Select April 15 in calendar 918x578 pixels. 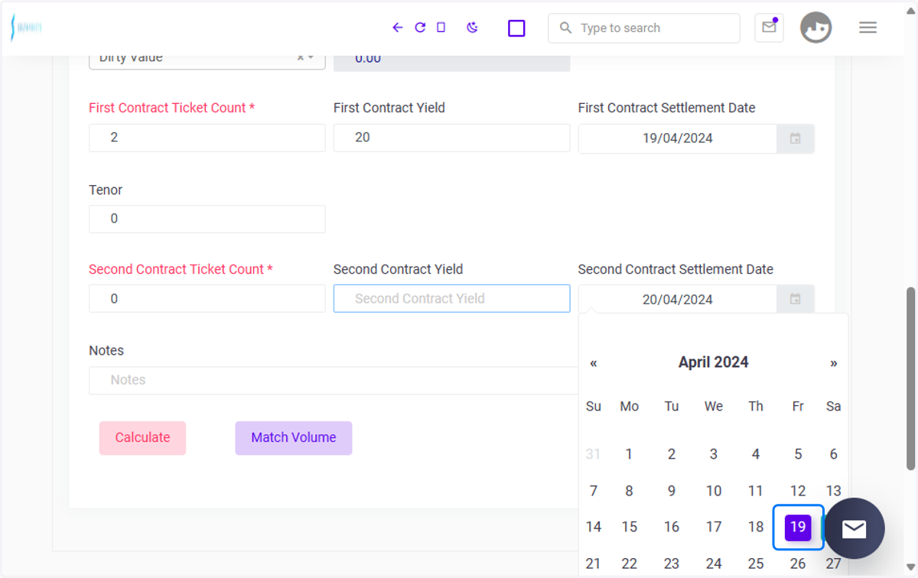[x=629, y=527]
